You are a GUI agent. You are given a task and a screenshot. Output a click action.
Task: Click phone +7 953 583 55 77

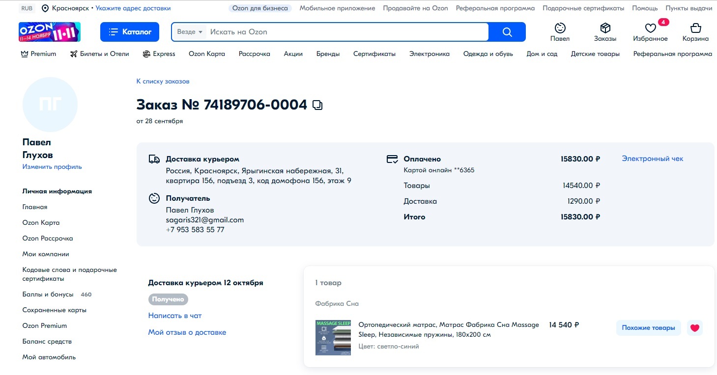[195, 230]
